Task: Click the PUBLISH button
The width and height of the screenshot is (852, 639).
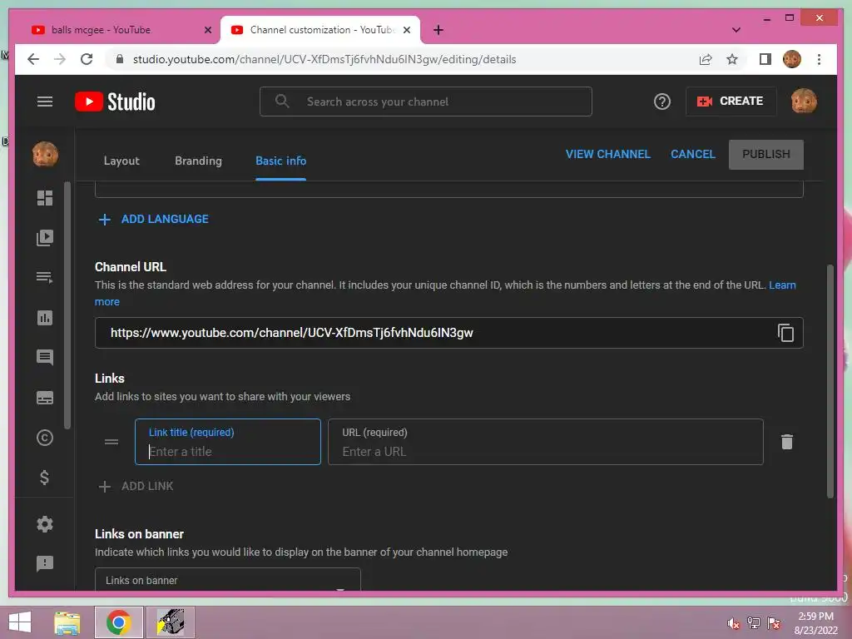Action: (766, 154)
